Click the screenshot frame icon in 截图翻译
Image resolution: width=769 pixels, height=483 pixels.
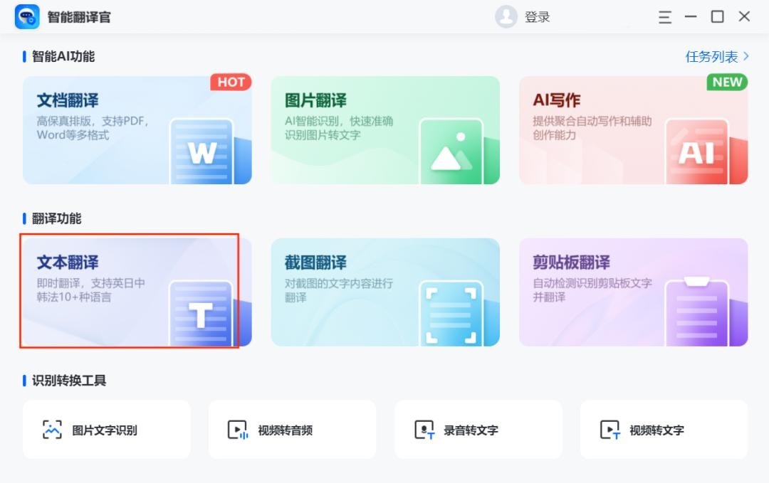451,314
